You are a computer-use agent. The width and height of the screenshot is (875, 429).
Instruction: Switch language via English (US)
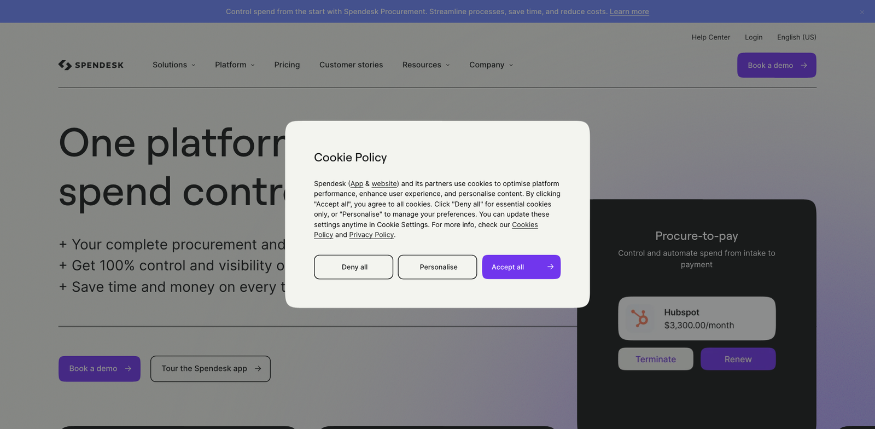(796, 37)
